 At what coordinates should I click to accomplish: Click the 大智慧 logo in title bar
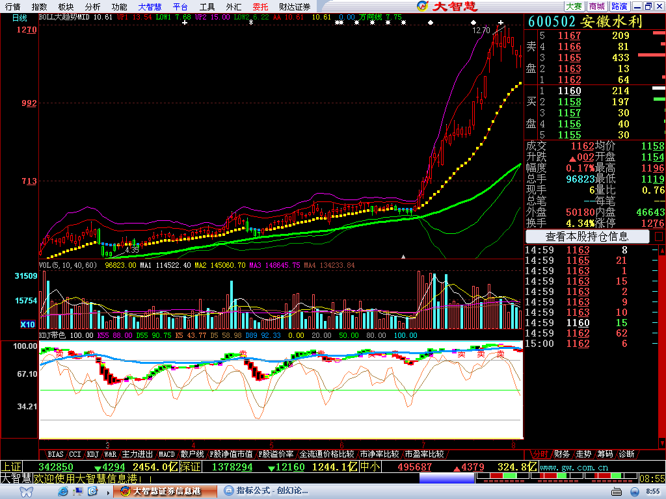[447, 6]
